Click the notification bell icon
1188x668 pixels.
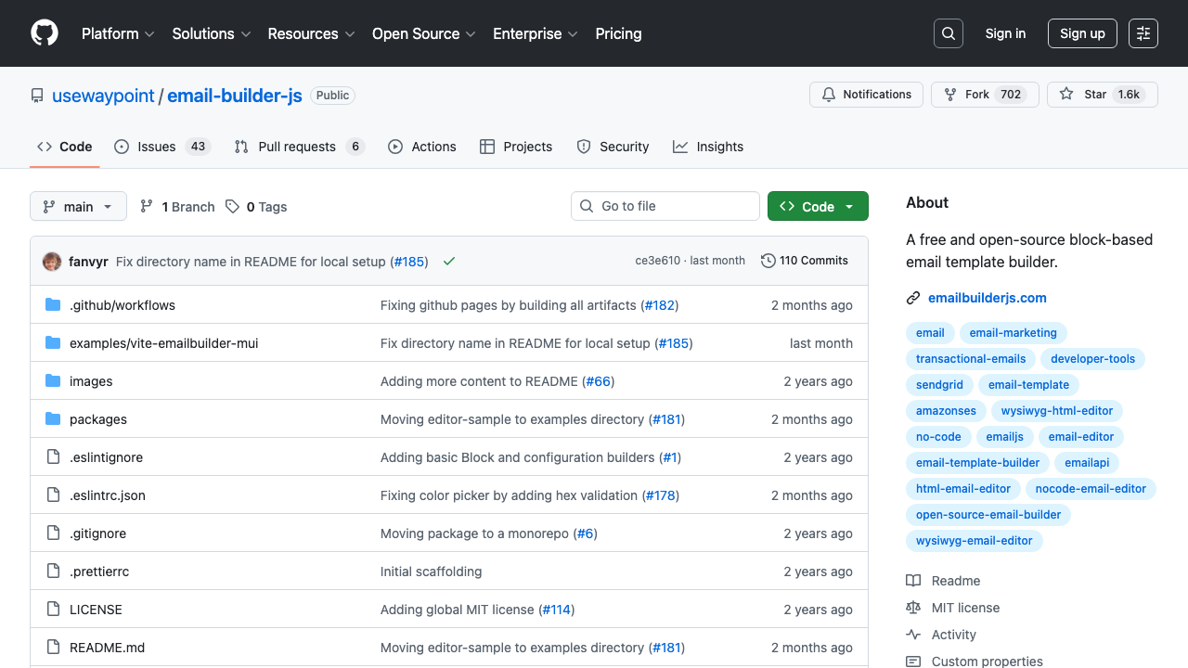[x=829, y=94]
